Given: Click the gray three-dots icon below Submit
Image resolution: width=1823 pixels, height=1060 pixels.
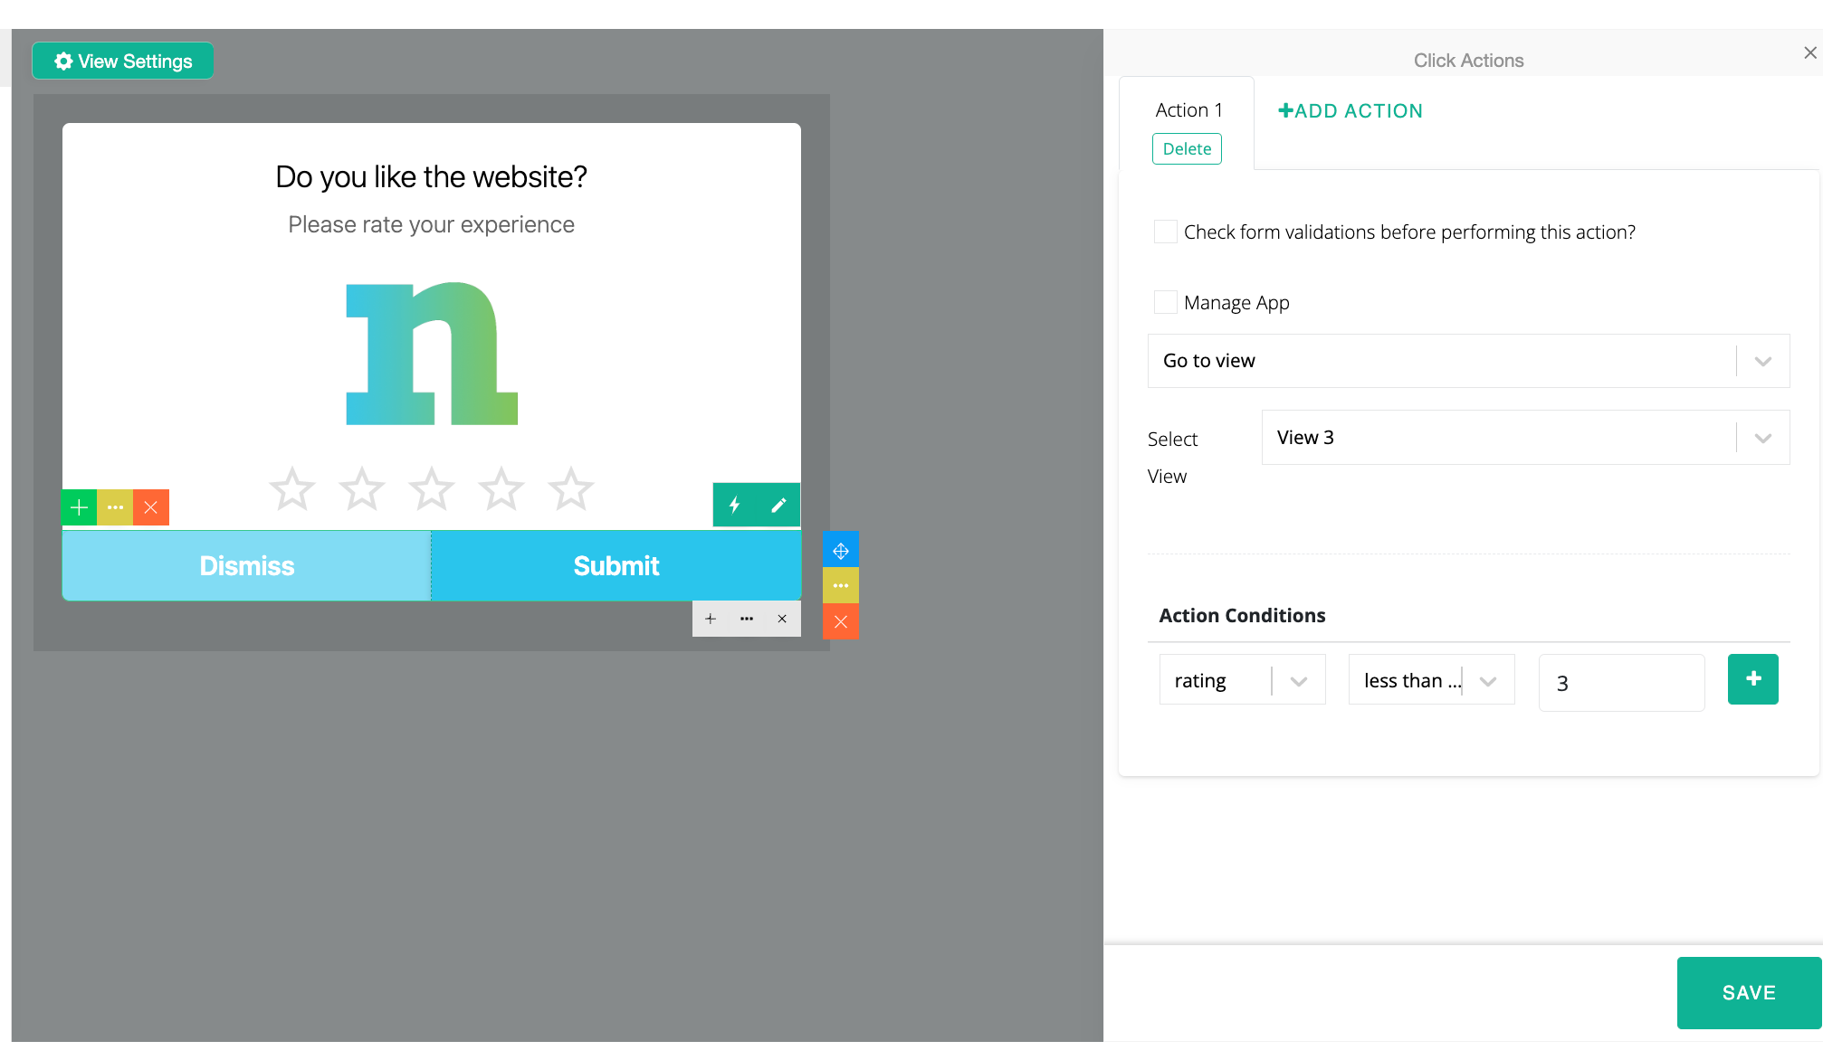Looking at the screenshot, I should [747, 619].
